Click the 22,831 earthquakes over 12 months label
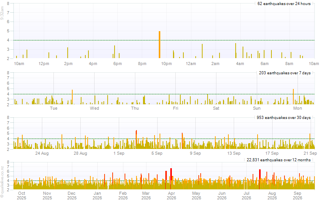This screenshot has height=204, width=321. tap(278, 160)
